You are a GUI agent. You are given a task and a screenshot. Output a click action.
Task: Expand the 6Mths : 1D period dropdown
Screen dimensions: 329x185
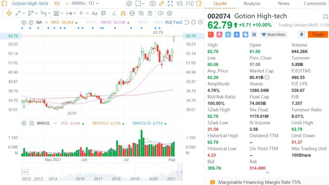coord(85,4)
